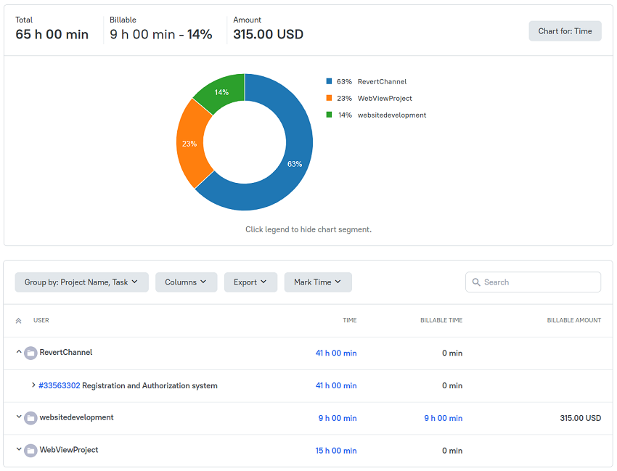The height and width of the screenshot is (471, 617).
Task: Open the Group by dropdown
Action: pos(82,282)
